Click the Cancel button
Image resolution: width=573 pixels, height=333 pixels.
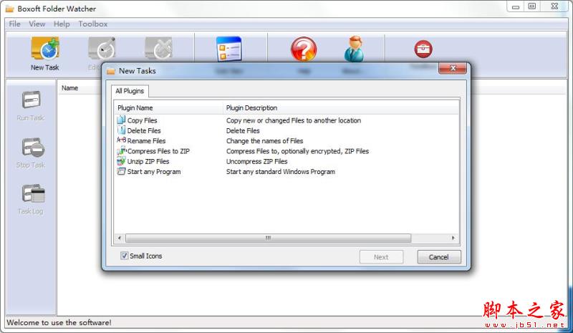[439, 257]
